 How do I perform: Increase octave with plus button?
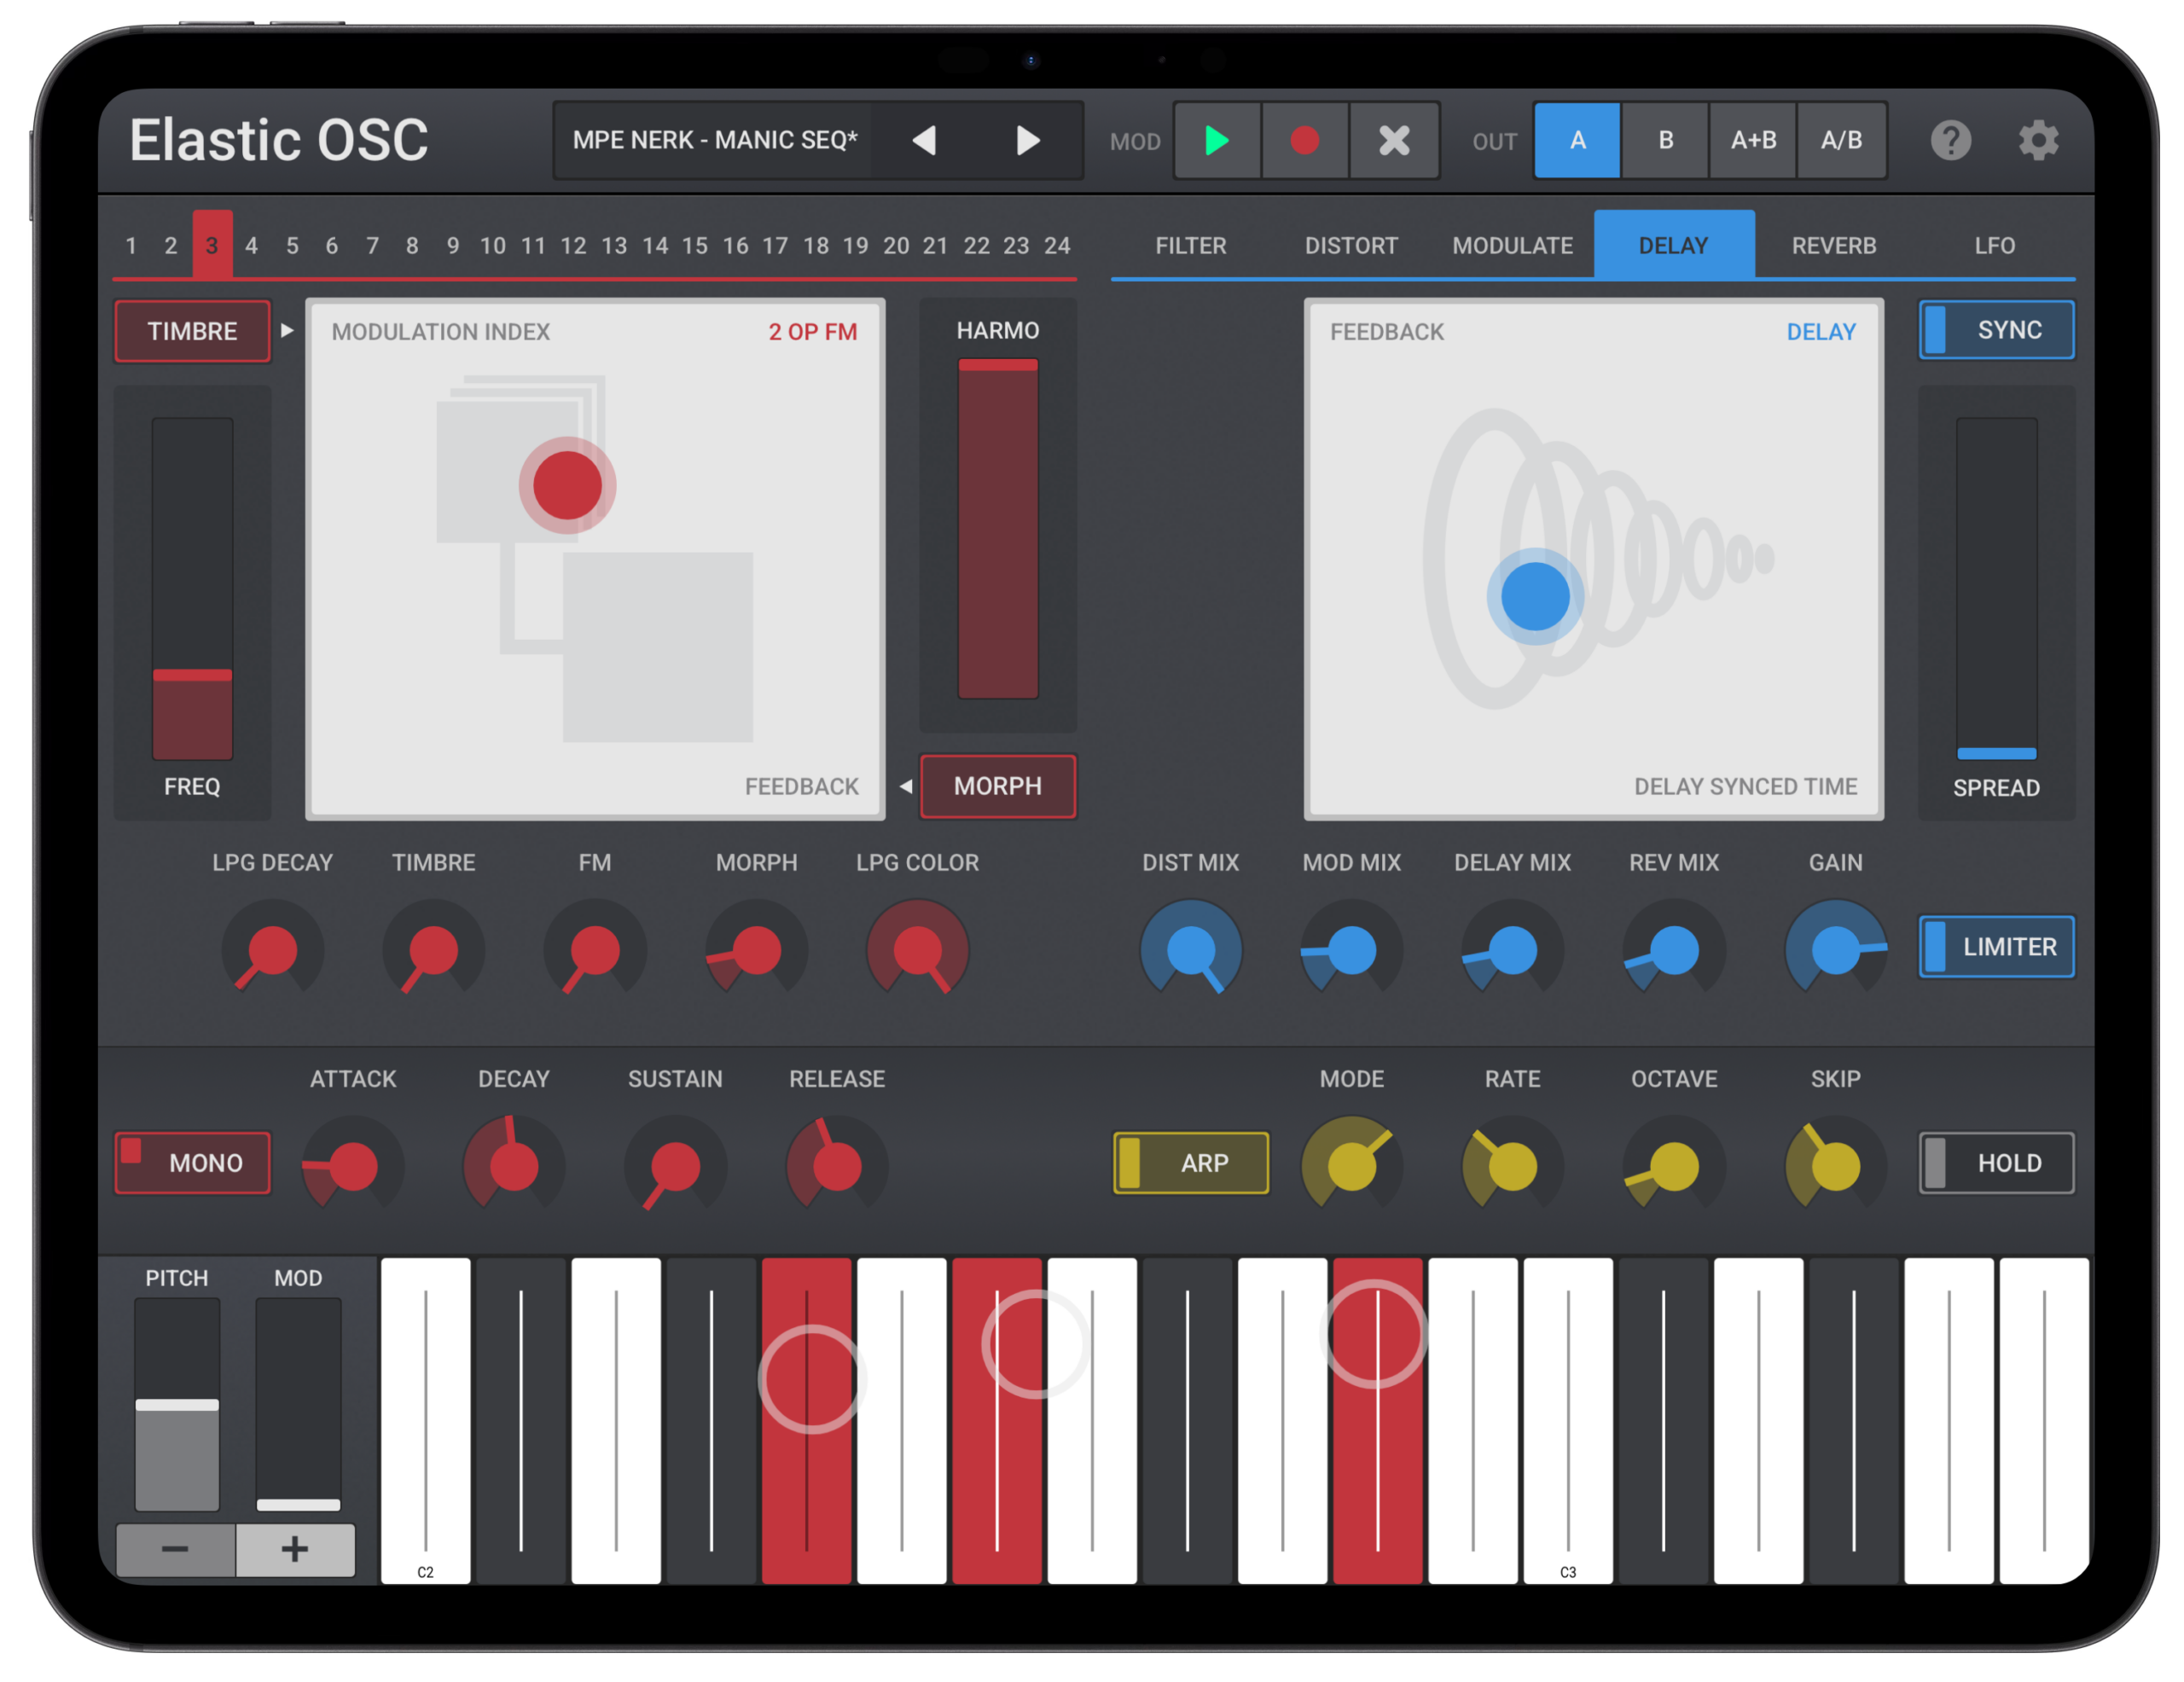(x=295, y=1549)
